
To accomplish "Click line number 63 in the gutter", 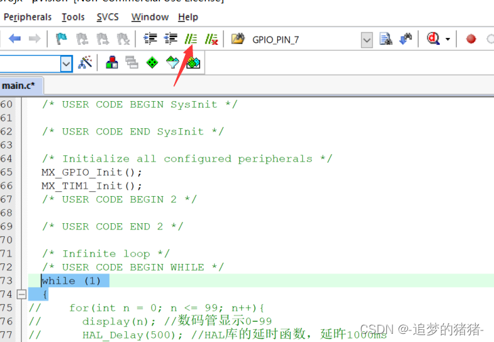I will [6, 145].
